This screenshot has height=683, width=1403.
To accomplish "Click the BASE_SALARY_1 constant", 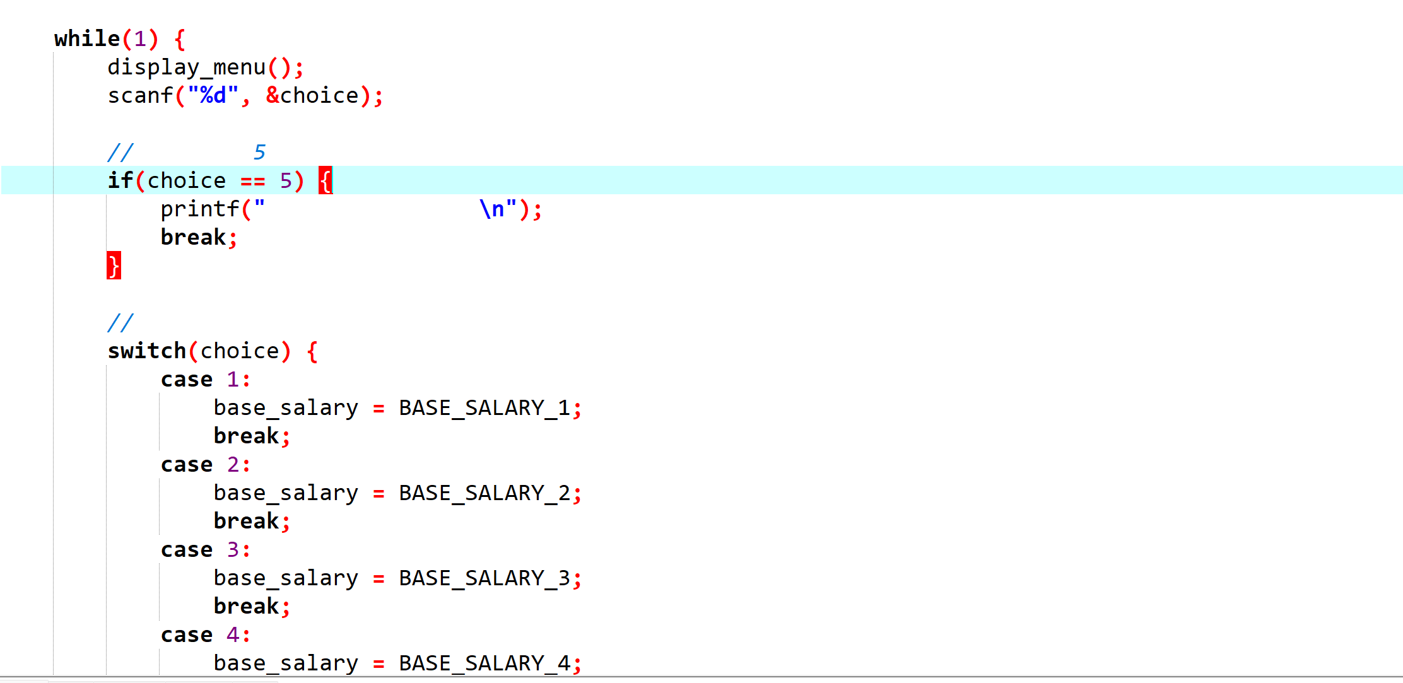I will [484, 408].
